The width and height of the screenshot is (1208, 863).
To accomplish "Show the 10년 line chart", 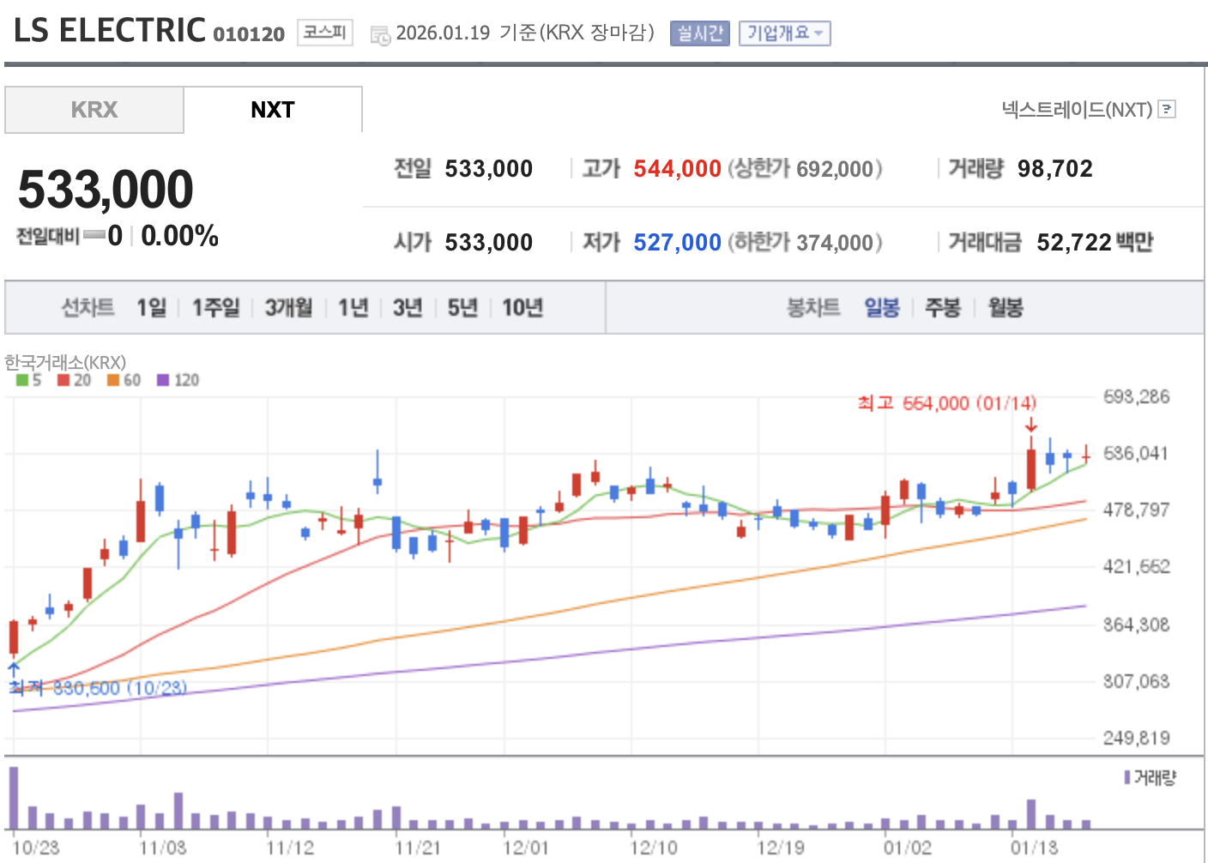I will tap(522, 307).
